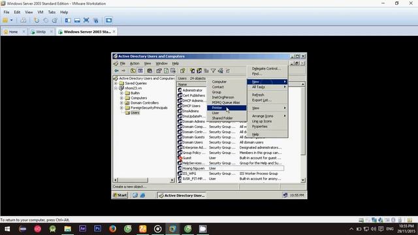This screenshot has width=418, height=235.
Task: Click the Windows Start logo on host taskbar
Action: [x=7, y=229]
